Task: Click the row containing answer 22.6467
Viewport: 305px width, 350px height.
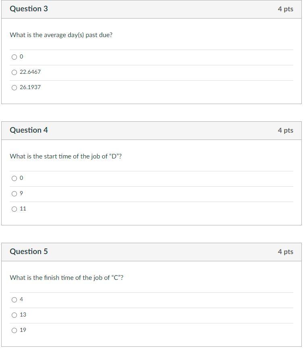Action: pos(121,72)
